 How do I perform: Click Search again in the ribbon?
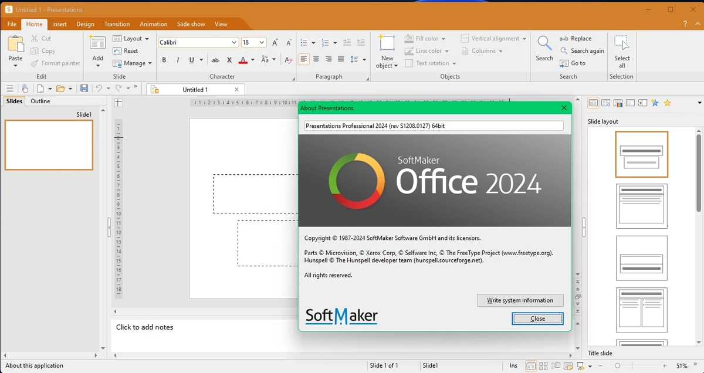click(581, 51)
